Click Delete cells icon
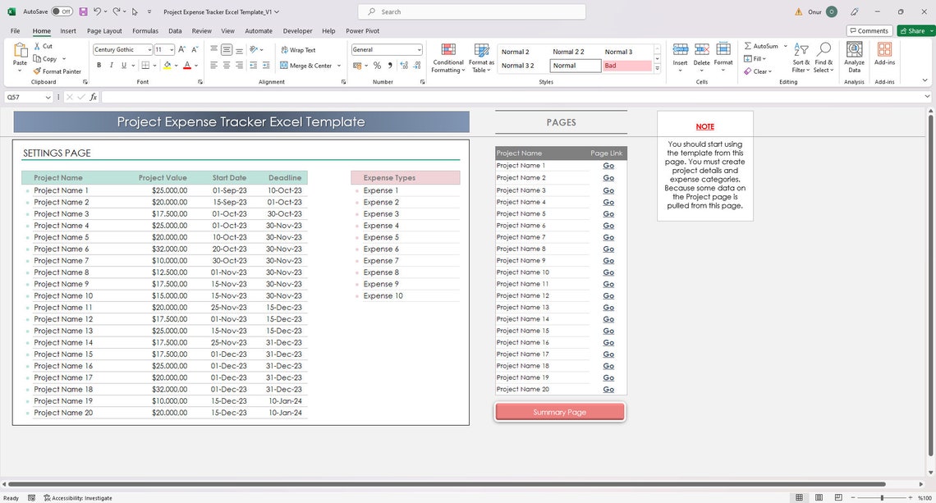 tap(701, 49)
